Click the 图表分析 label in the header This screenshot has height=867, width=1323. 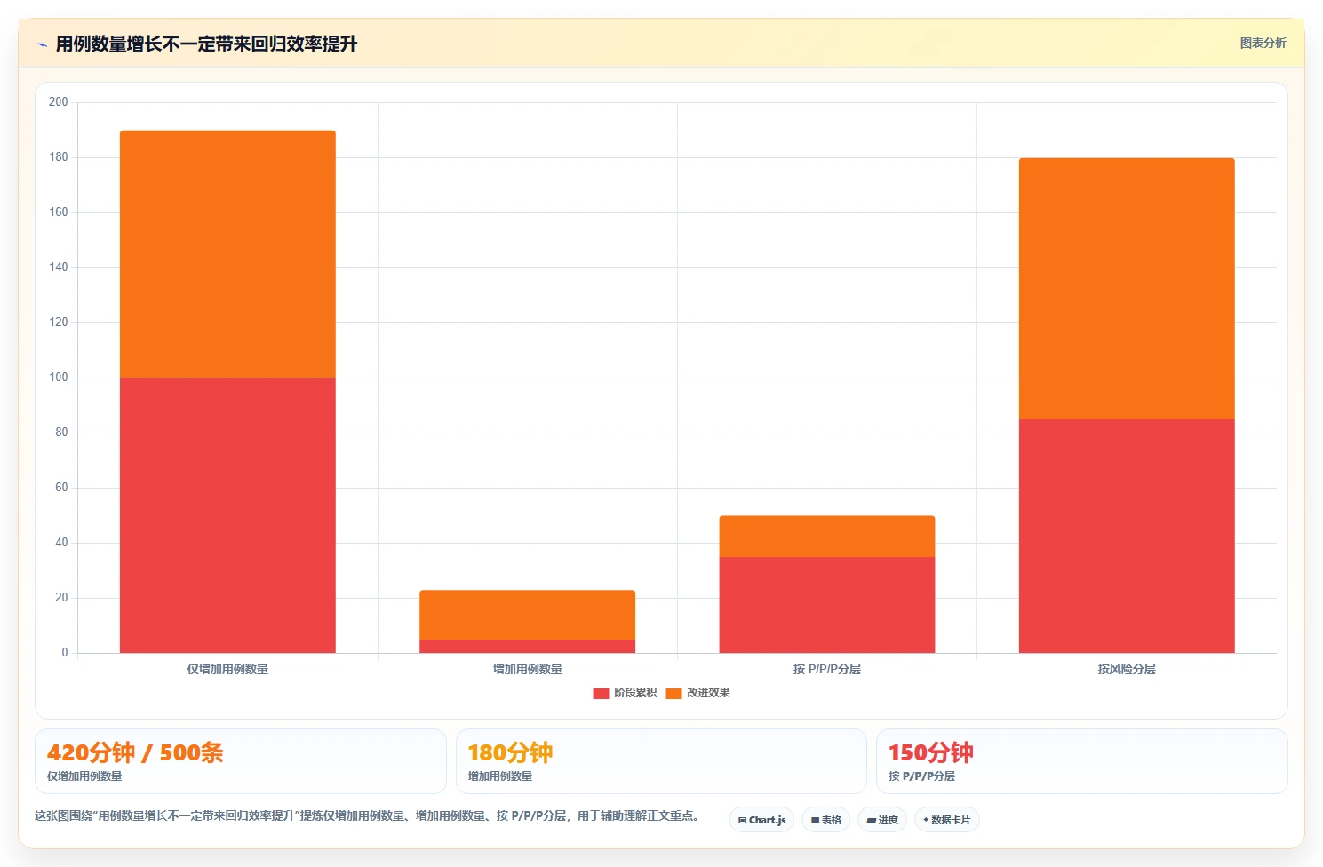click(x=1263, y=43)
